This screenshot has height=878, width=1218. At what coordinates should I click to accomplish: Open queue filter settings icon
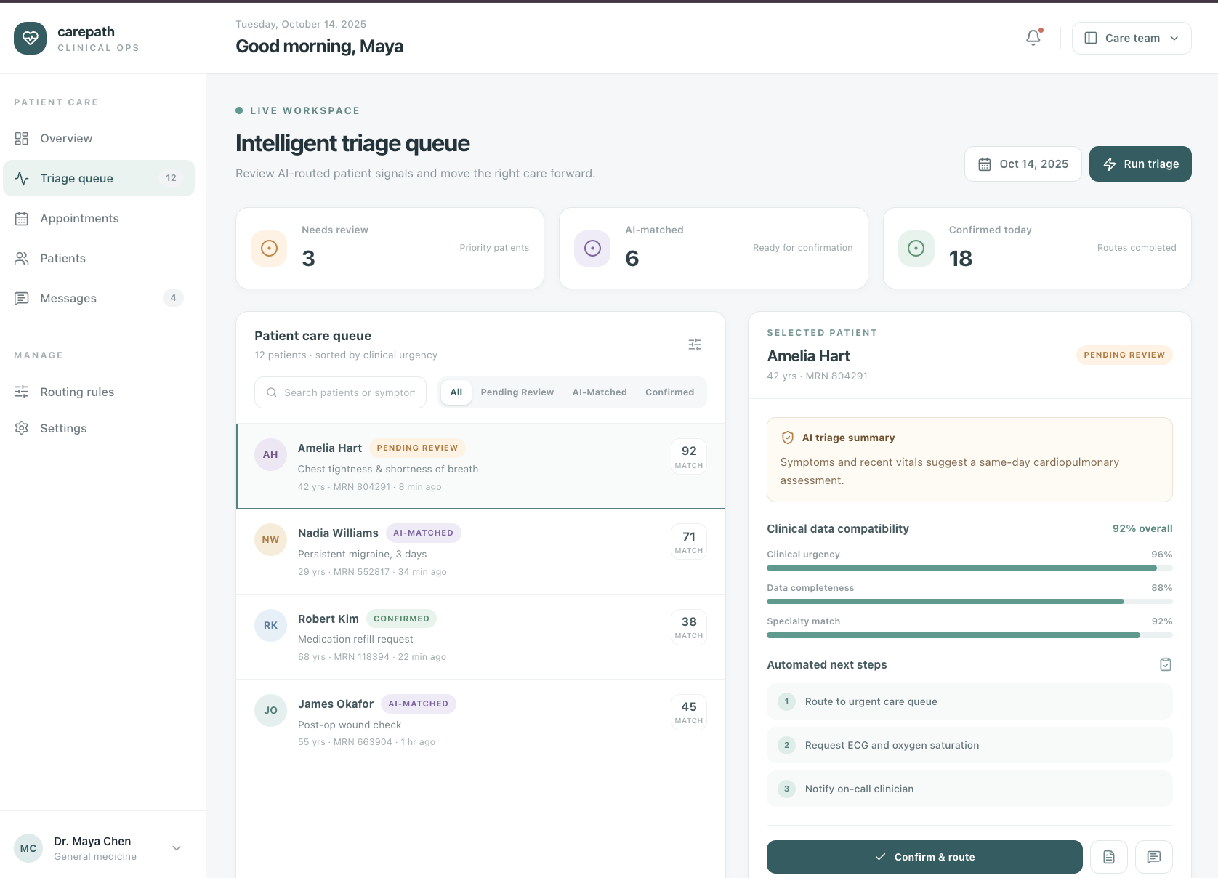point(695,345)
